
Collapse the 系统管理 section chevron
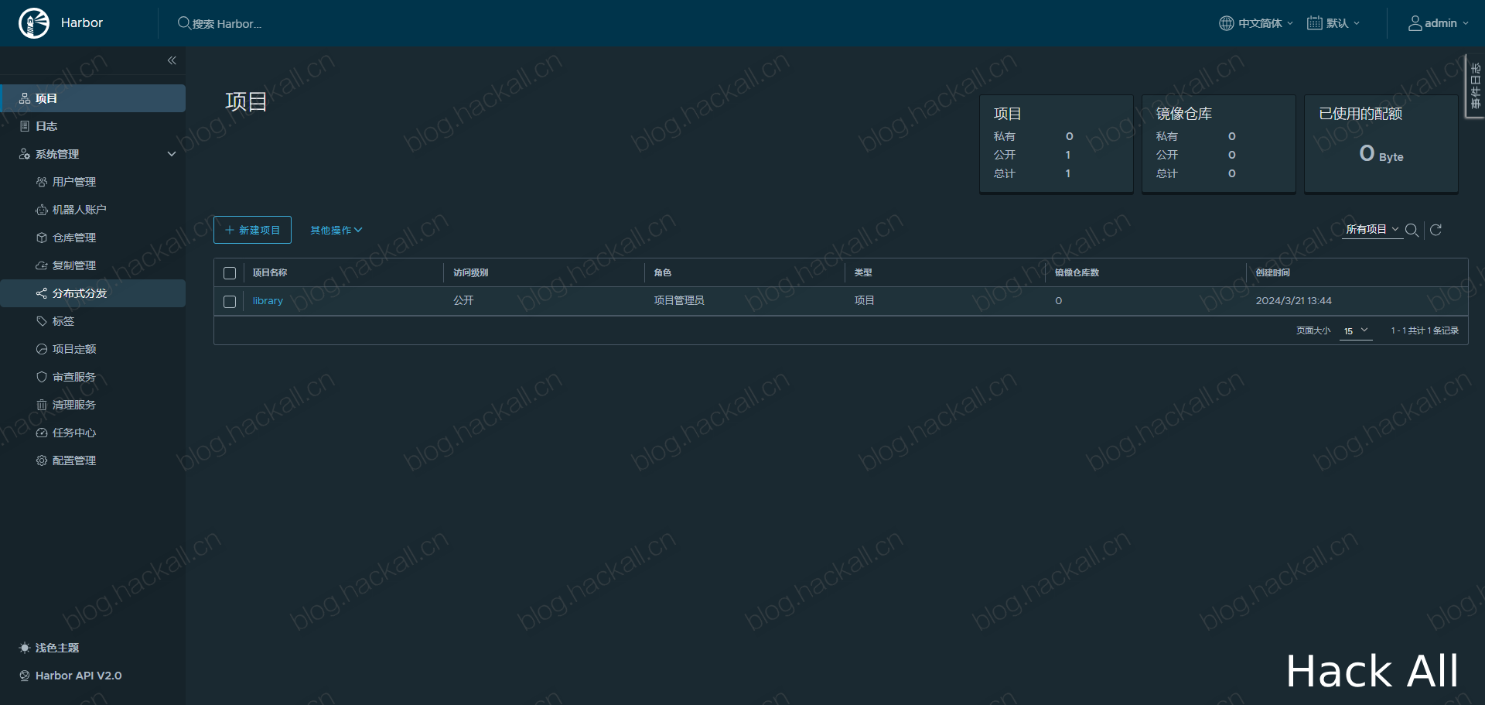(172, 154)
